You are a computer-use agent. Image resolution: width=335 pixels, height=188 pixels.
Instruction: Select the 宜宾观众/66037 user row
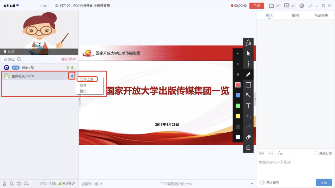(x=39, y=76)
